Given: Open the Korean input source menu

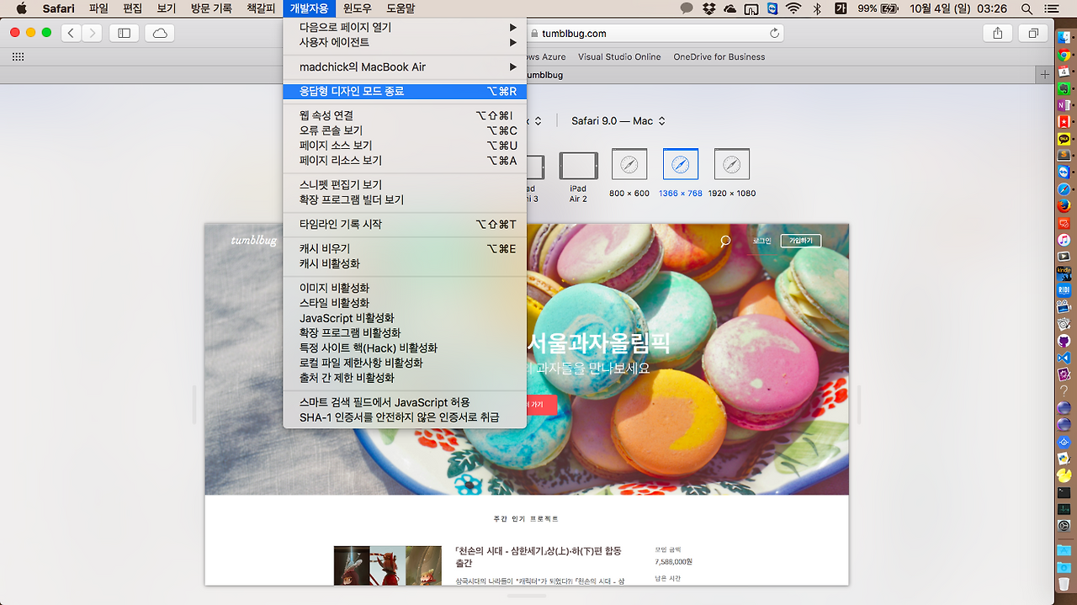Looking at the screenshot, I should point(841,8).
